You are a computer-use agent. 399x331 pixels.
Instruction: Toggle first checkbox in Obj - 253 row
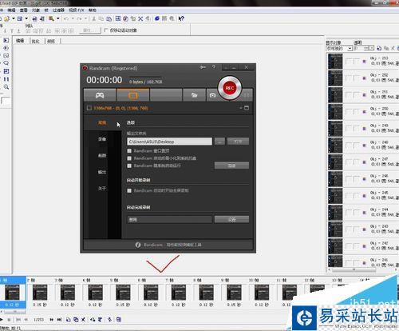click(x=348, y=62)
